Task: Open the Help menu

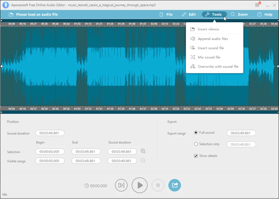Action: [x=265, y=15]
